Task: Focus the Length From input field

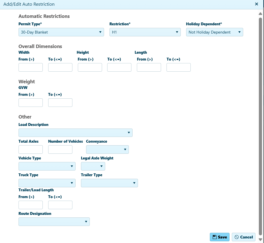Action: pyautogui.click(x=149, y=67)
